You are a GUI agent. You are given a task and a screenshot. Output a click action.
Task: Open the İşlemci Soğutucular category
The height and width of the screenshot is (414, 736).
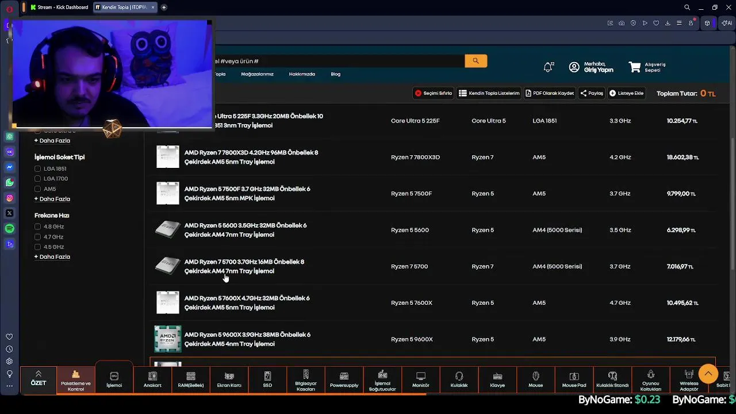(382, 380)
